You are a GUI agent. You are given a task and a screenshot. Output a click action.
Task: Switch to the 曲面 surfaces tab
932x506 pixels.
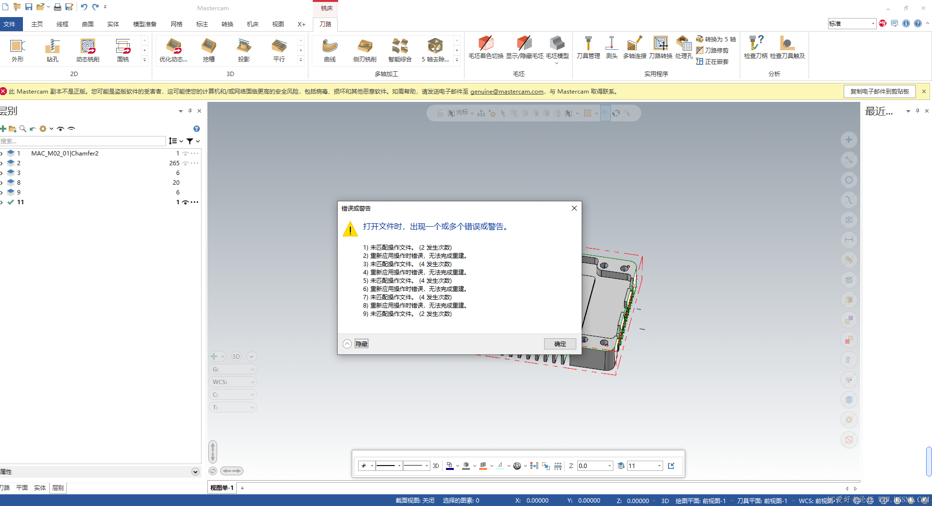click(88, 24)
